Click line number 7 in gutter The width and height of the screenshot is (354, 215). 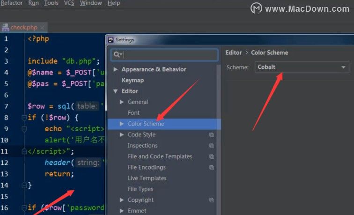[6, 106]
